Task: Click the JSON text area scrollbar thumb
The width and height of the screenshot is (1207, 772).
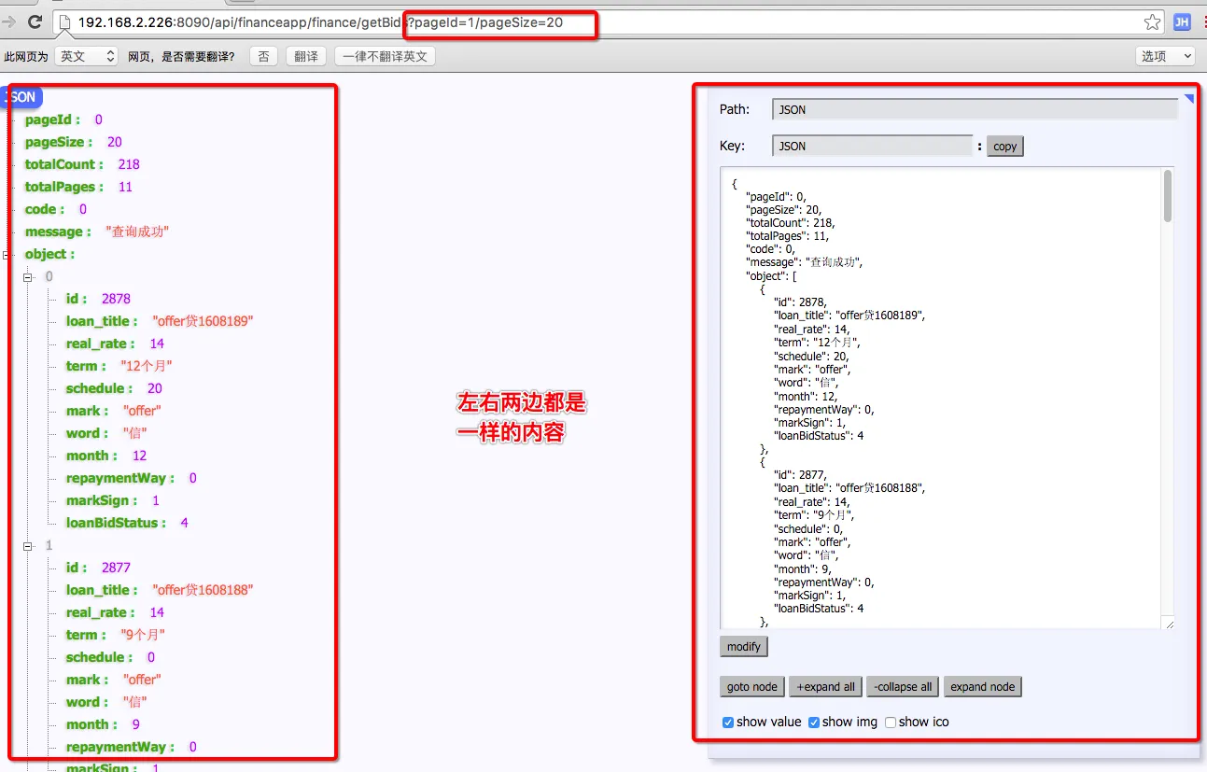Action: click(x=1168, y=197)
